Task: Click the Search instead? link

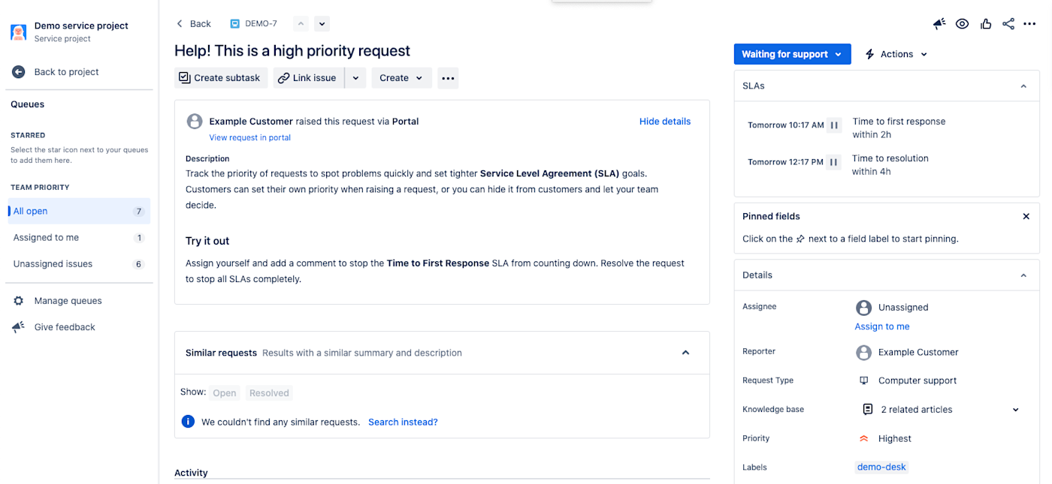Action: [x=403, y=422]
